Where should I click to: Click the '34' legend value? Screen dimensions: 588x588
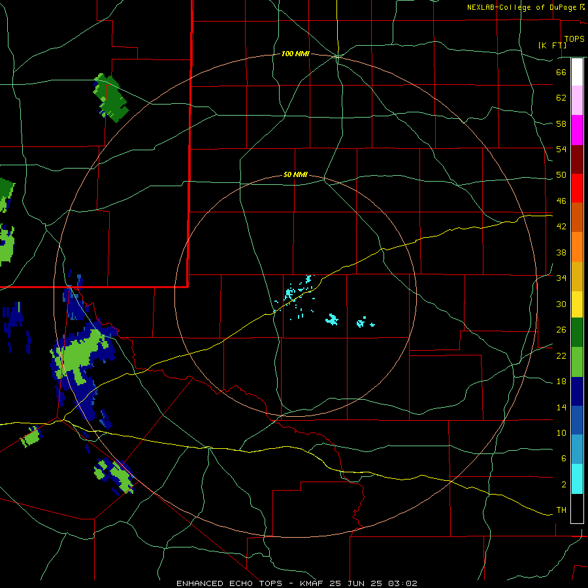coord(561,278)
